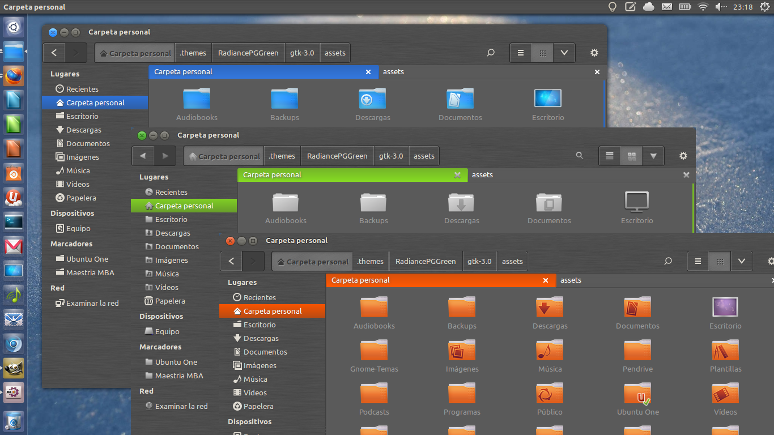Image resolution: width=774 pixels, height=435 pixels.
Task: Click back button in orange window
Action: point(231,261)
